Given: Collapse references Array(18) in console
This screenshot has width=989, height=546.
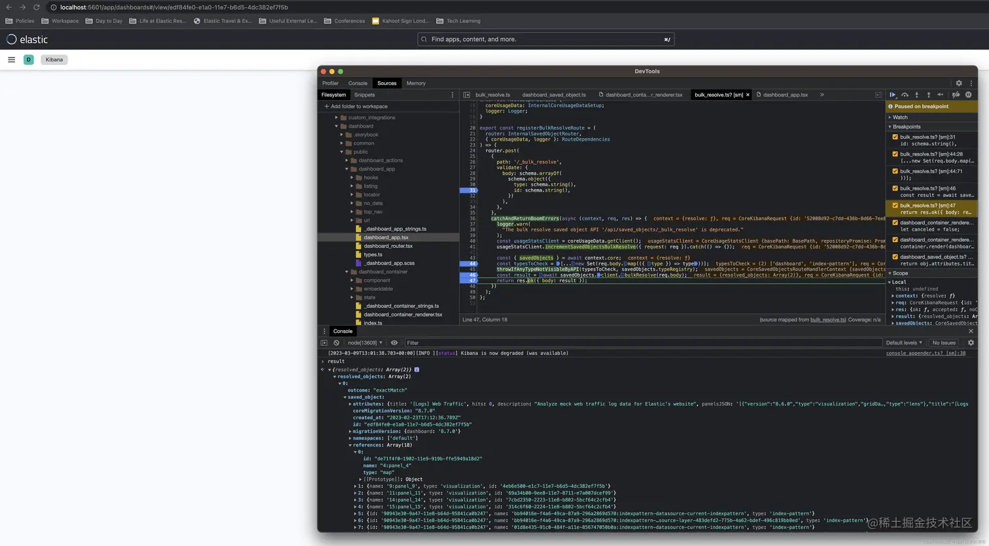Looking at the screenshot, I should [x=350, y=445].
